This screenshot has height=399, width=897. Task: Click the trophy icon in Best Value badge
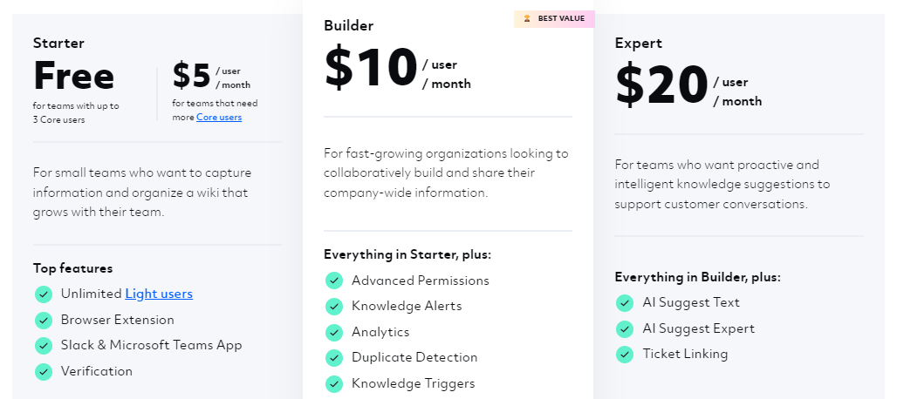pyautogui.click(x=527, y=19)
